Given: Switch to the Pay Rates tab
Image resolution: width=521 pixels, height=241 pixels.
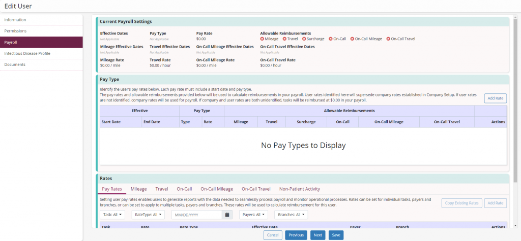Looking at the screenshot, I should click(112, 189).
